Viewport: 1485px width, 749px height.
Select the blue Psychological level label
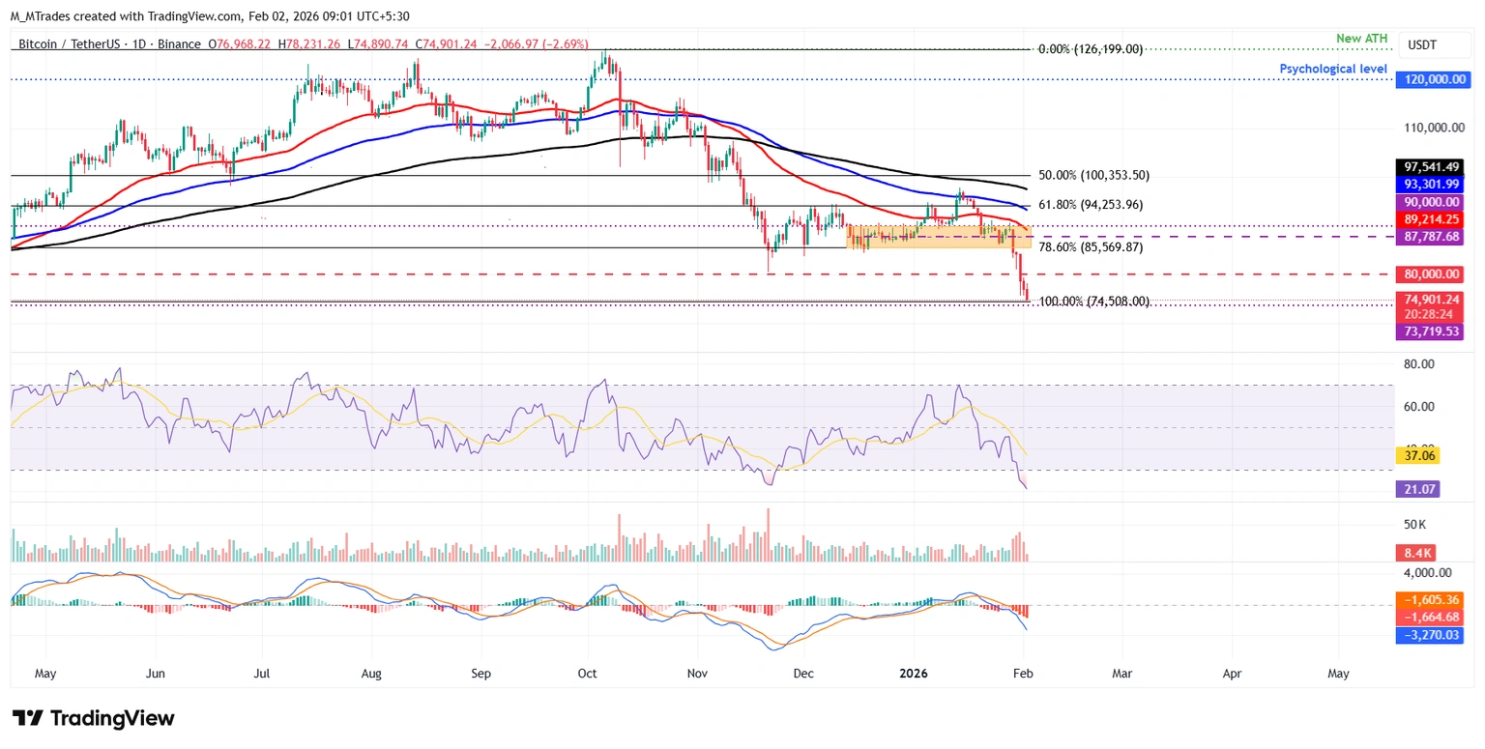pos(1333,68)
